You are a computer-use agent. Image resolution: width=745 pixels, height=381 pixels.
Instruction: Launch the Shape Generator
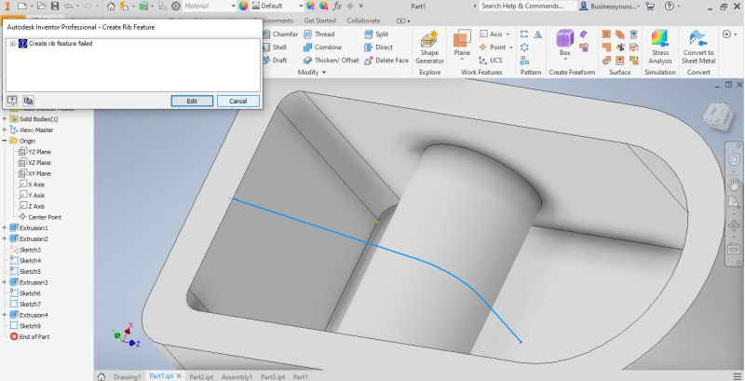[x=429, y=48]
